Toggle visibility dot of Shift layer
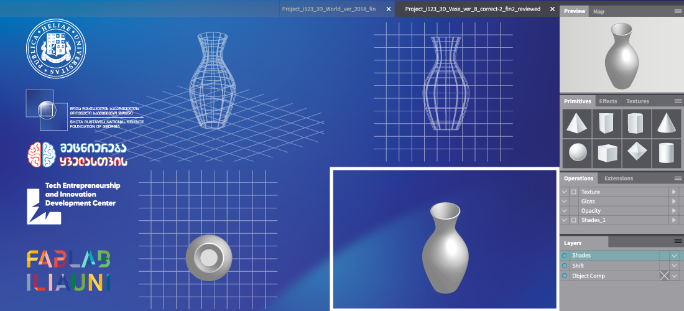684x311 pixels. pos(565,266)
